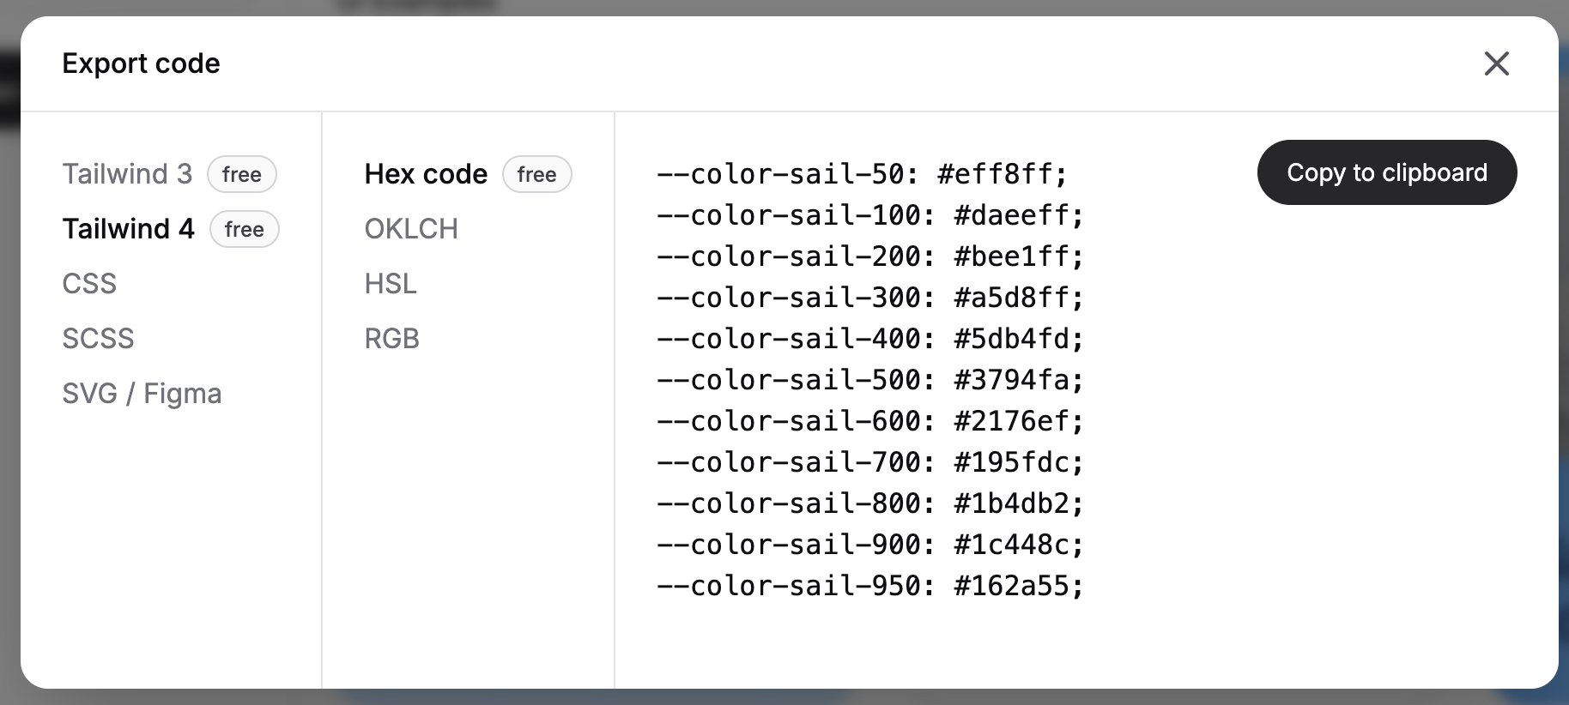Click the --color-sail-200 #bee1ff line
This screenshot has height=705, width=1569.
(870, 256)
